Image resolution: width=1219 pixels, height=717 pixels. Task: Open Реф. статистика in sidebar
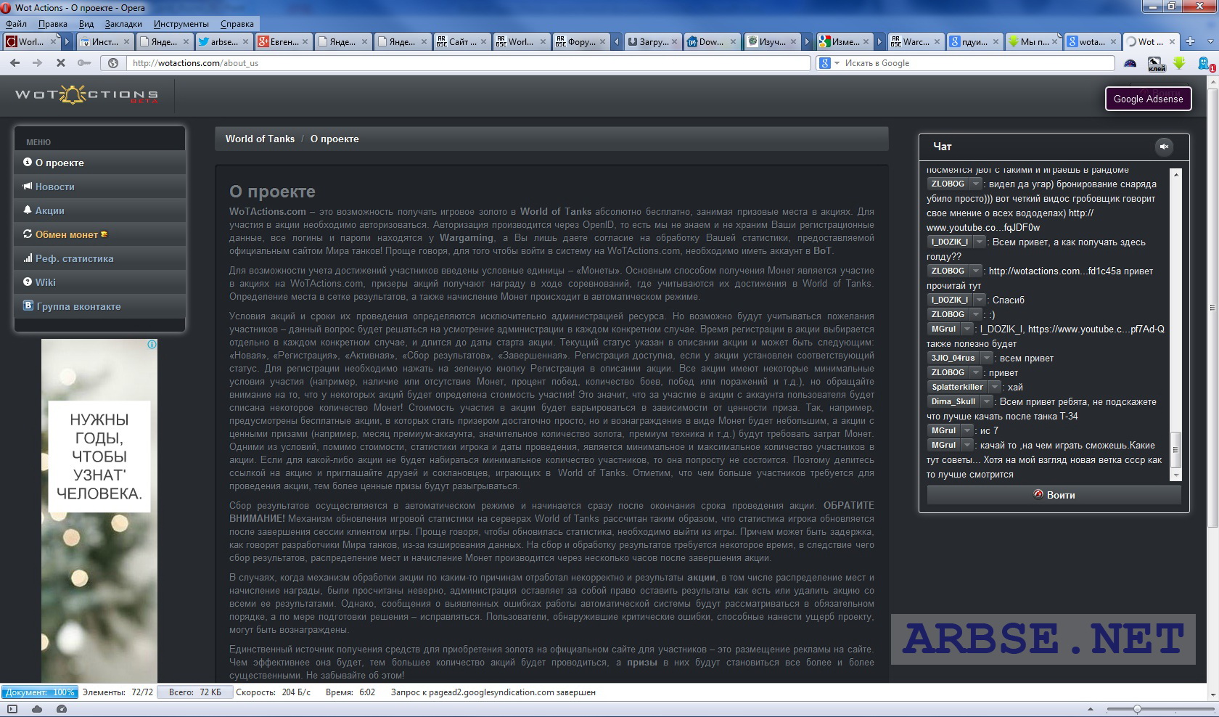100,258
